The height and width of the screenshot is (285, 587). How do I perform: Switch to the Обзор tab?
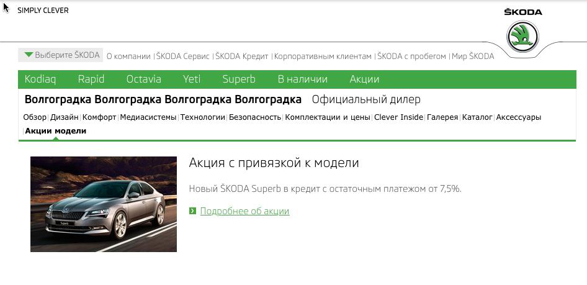tap(35, 117)
